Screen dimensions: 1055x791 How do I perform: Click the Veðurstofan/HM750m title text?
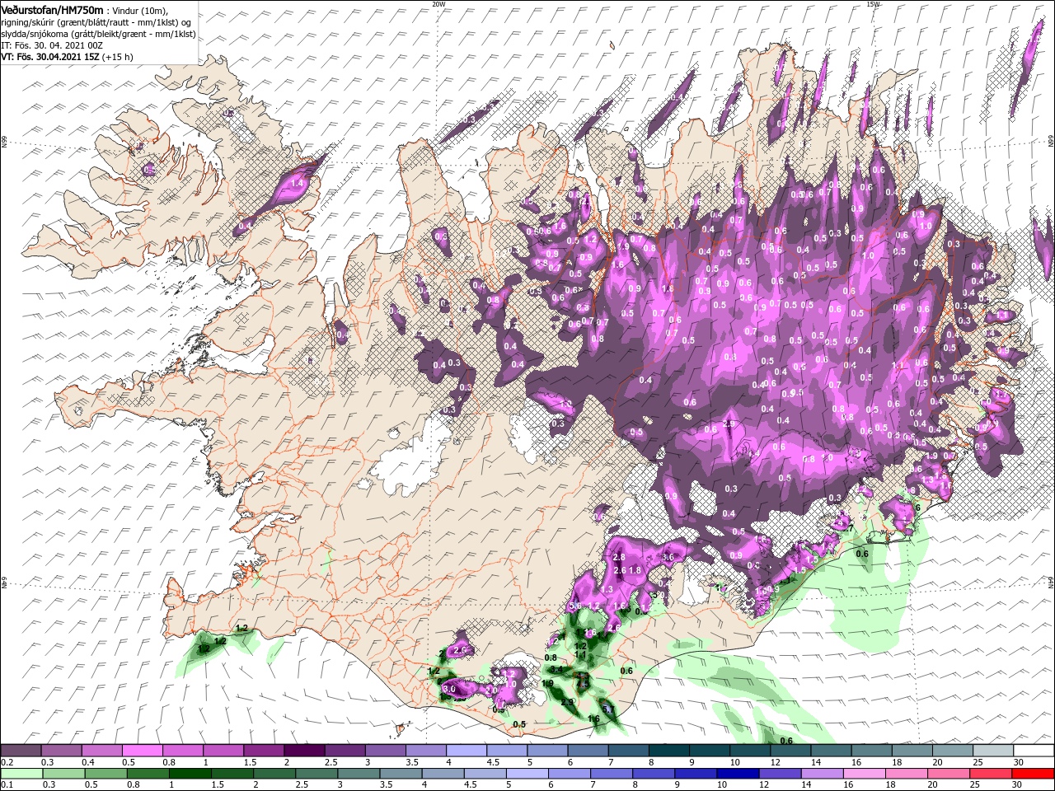click(53, 9)
